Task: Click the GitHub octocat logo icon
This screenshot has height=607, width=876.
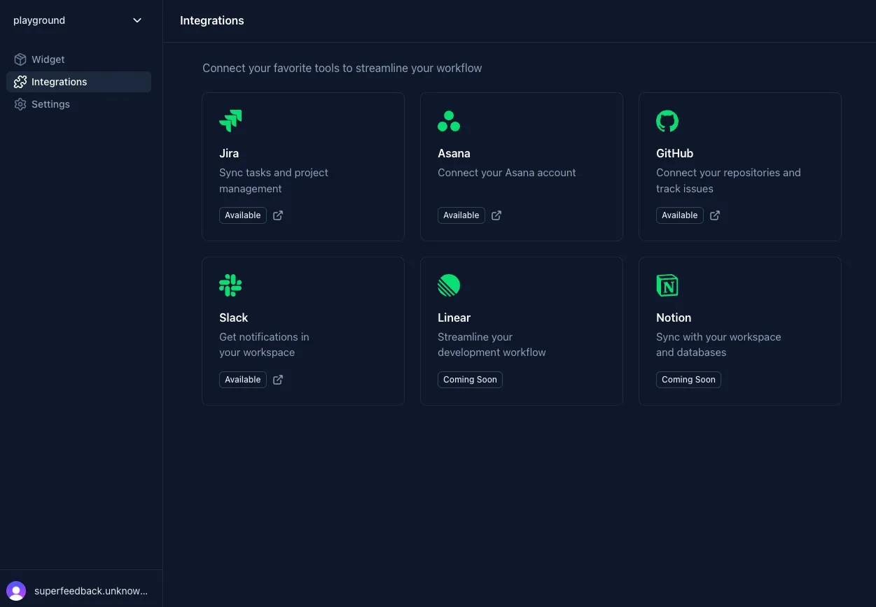Action: click(667, 121)
